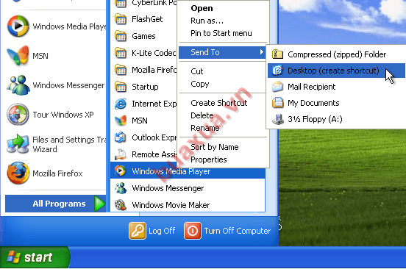This screenshot has width=406, height=269.
Task: Select 'My Documents' text entry
Action: [313, 103]
